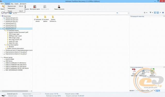Click the address path input field
The height and width of the screenshot is (97, 165).
65,13
